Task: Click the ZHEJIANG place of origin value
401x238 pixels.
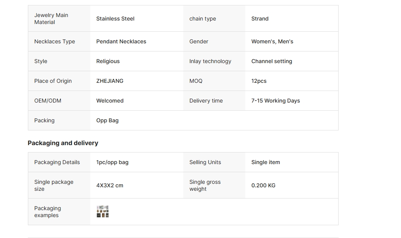Action: [x=110, y=81]
